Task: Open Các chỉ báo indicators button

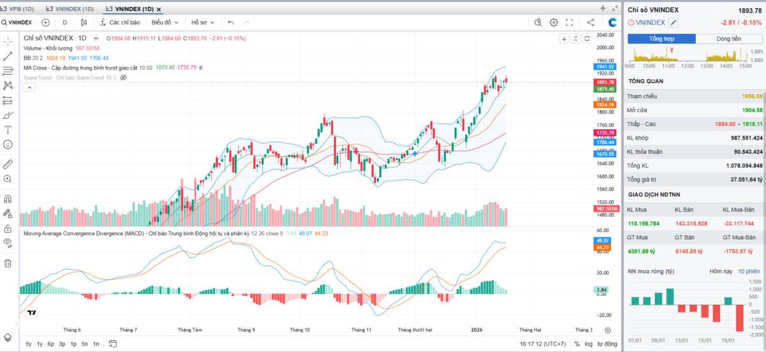Action: coord(119,22)
